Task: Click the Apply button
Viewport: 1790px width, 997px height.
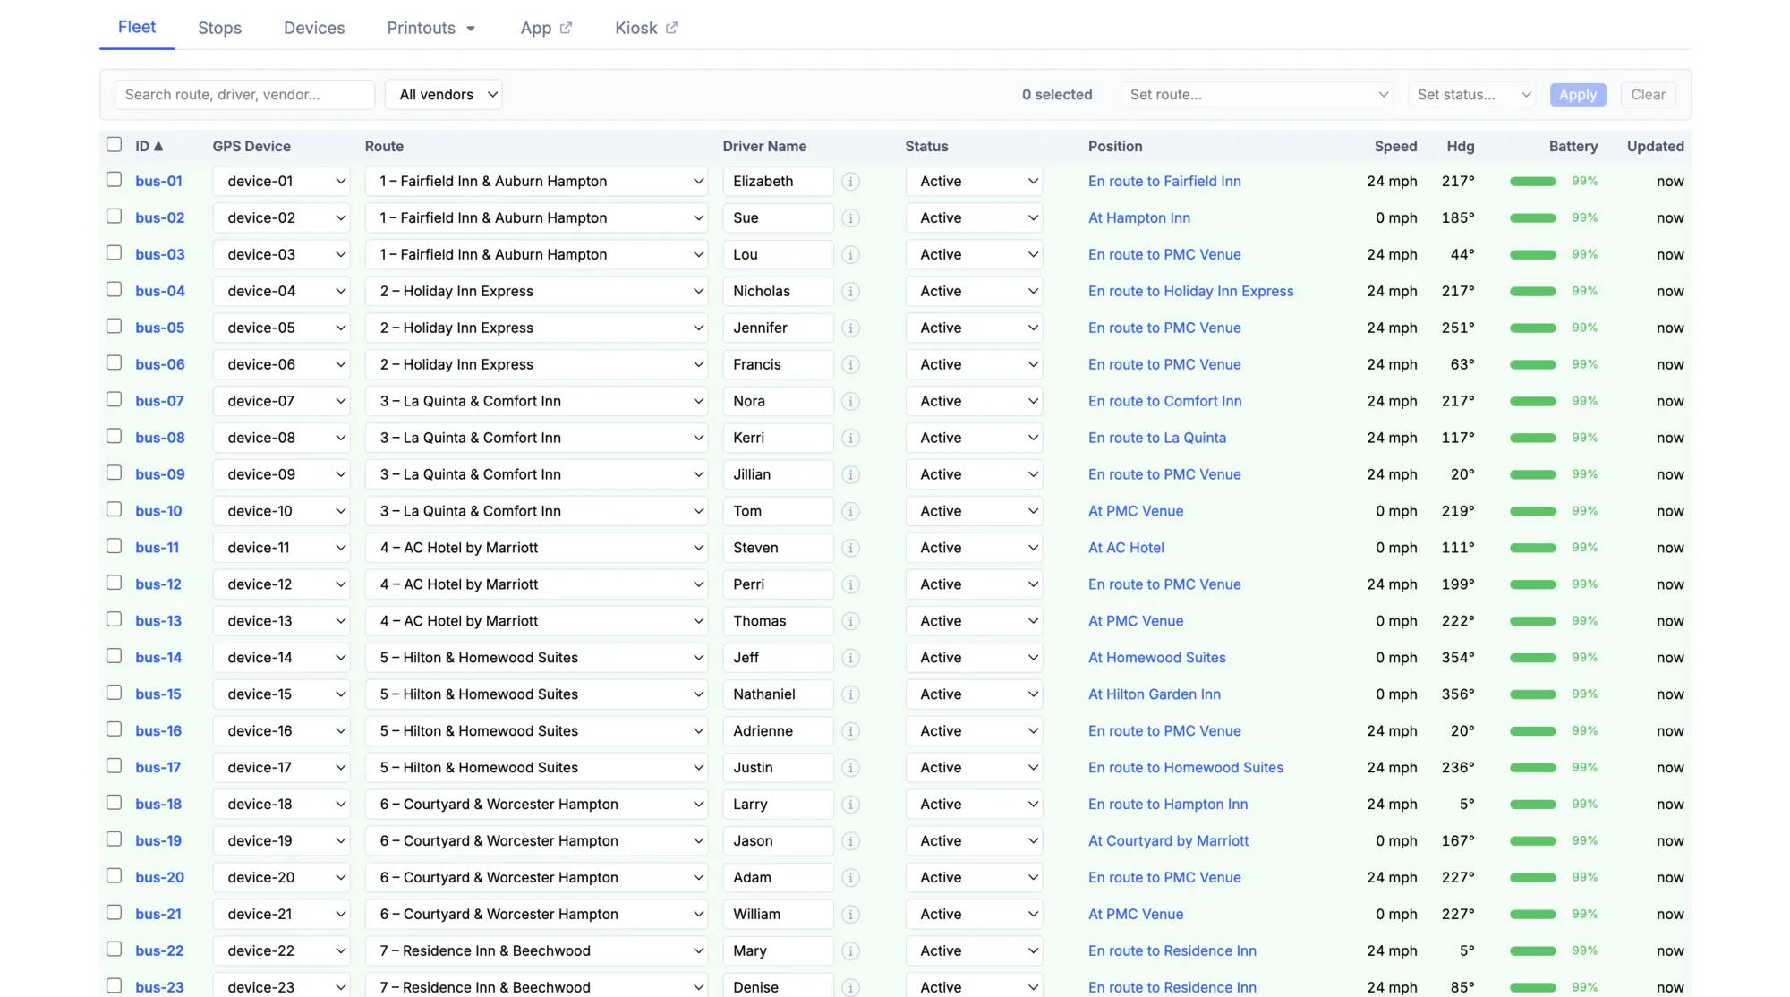Action: pos(1578,95)
